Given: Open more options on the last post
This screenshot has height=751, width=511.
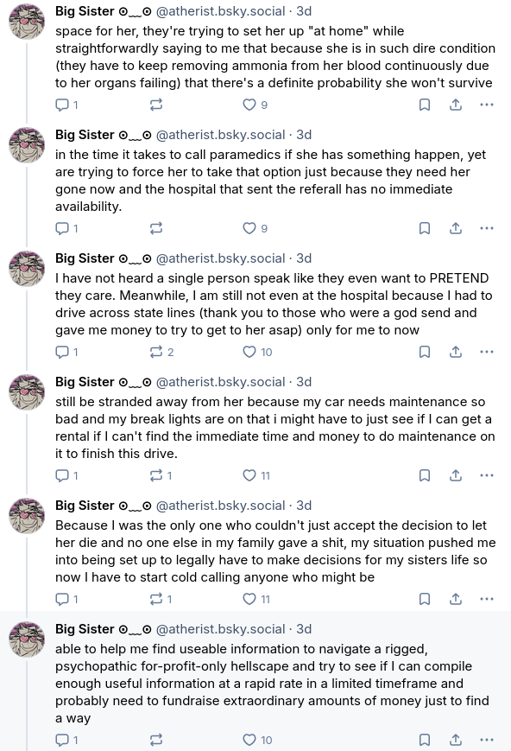Looking at the screenshot, I should pyautogui.click(x=487, y=740).
